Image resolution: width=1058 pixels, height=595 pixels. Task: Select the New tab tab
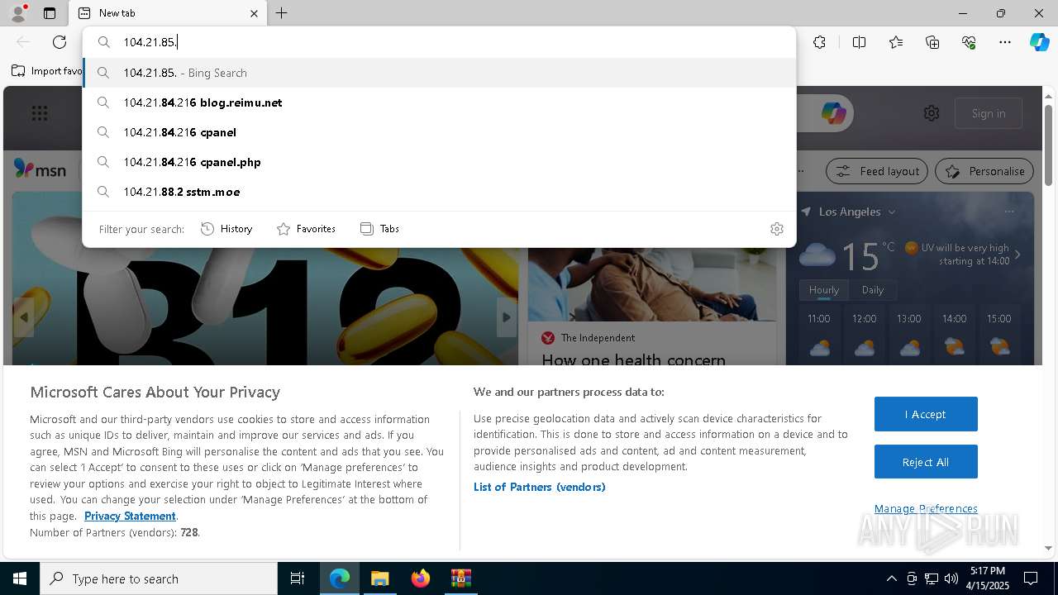(168, 13)
